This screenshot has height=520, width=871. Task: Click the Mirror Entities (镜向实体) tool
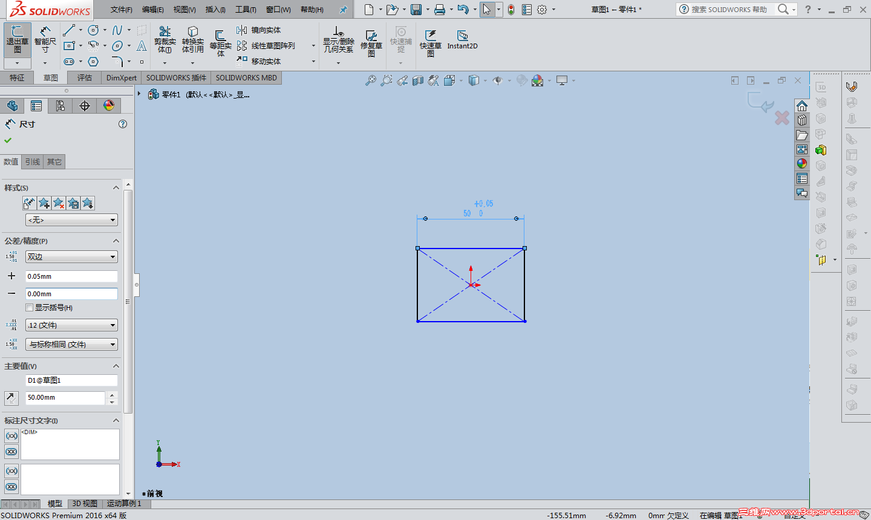(x=259, y=30)
